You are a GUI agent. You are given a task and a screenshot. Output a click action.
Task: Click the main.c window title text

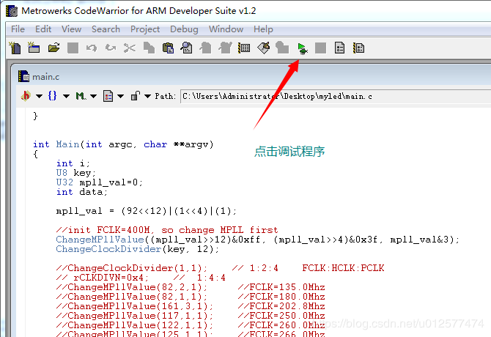tap(45, 77)
